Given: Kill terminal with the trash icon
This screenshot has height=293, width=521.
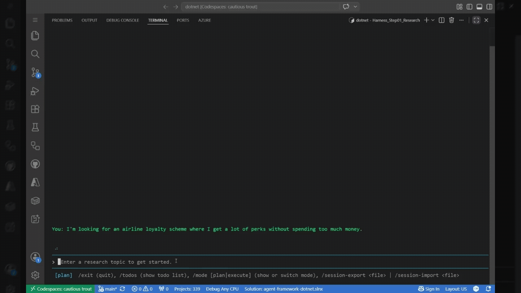Looking at the screenshot, I should pos(451,20).
